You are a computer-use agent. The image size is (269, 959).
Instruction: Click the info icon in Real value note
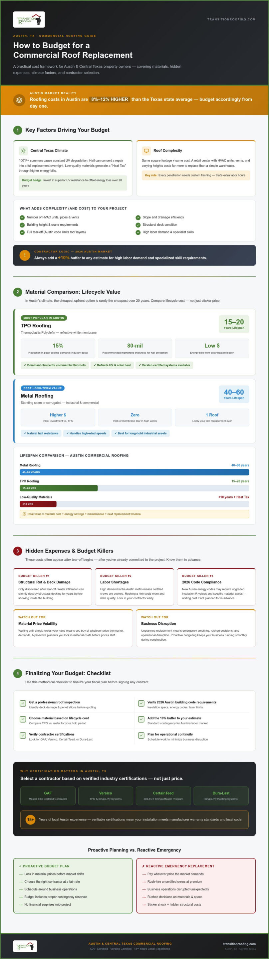coord(25,514)
